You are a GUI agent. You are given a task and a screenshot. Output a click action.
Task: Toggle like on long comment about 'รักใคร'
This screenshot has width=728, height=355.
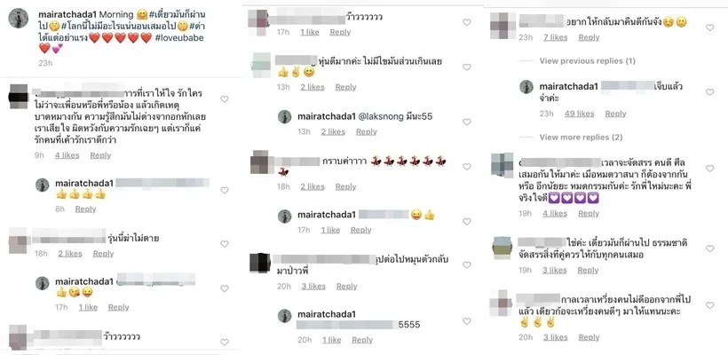225,99
